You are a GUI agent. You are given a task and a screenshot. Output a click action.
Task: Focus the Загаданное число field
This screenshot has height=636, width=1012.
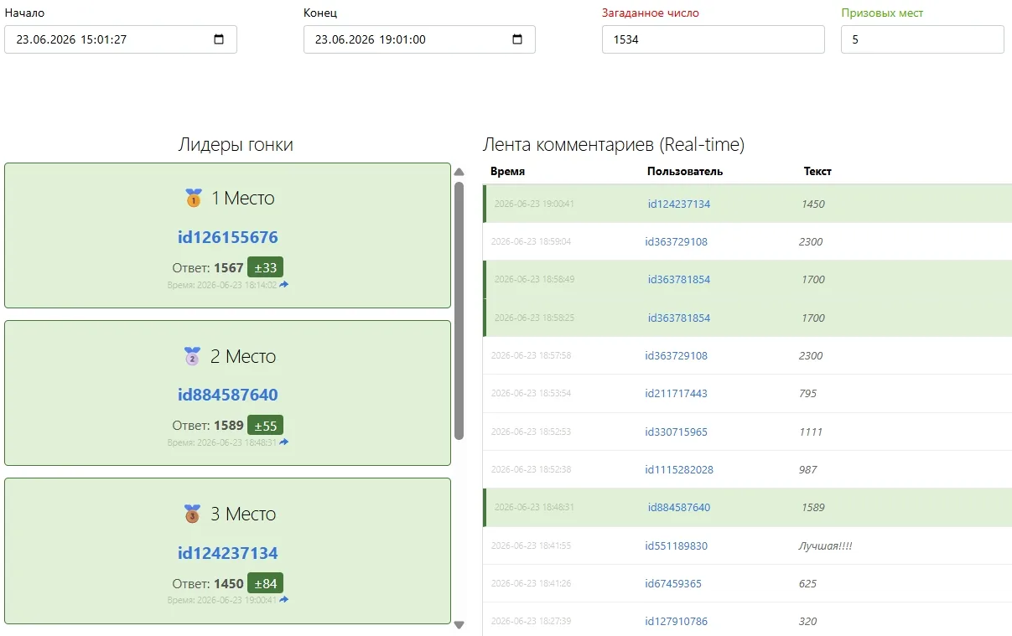point(714,39)
